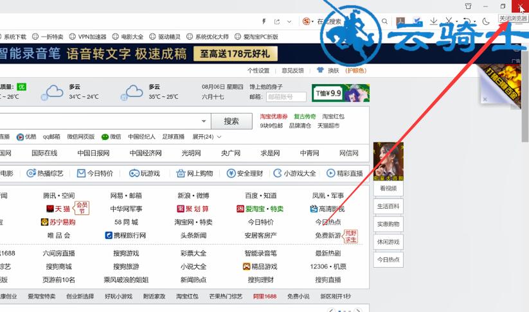Click the sidebar video thumbnail
Image resolution: width=529 pixels, height=312 pixels.
pos(388,161)
